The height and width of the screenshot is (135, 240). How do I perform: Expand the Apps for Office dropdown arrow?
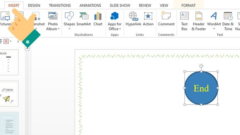click(120, 29)
